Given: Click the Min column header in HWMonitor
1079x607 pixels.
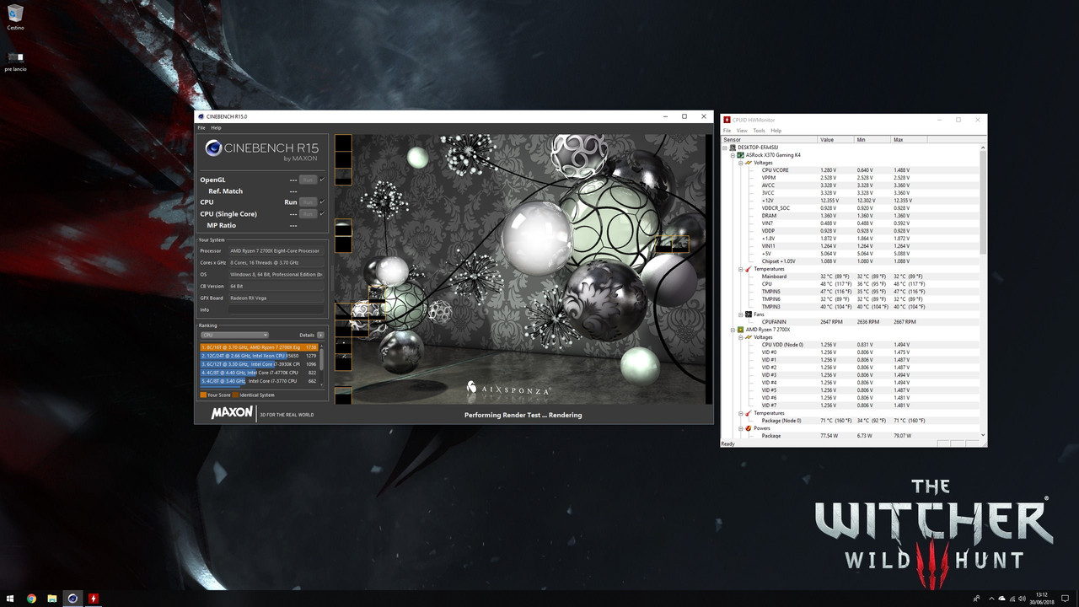Looking at the screenshot, I should coord(872,139).
